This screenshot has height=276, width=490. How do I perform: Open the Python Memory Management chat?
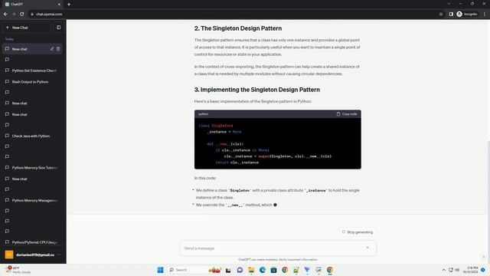(32, 200)
